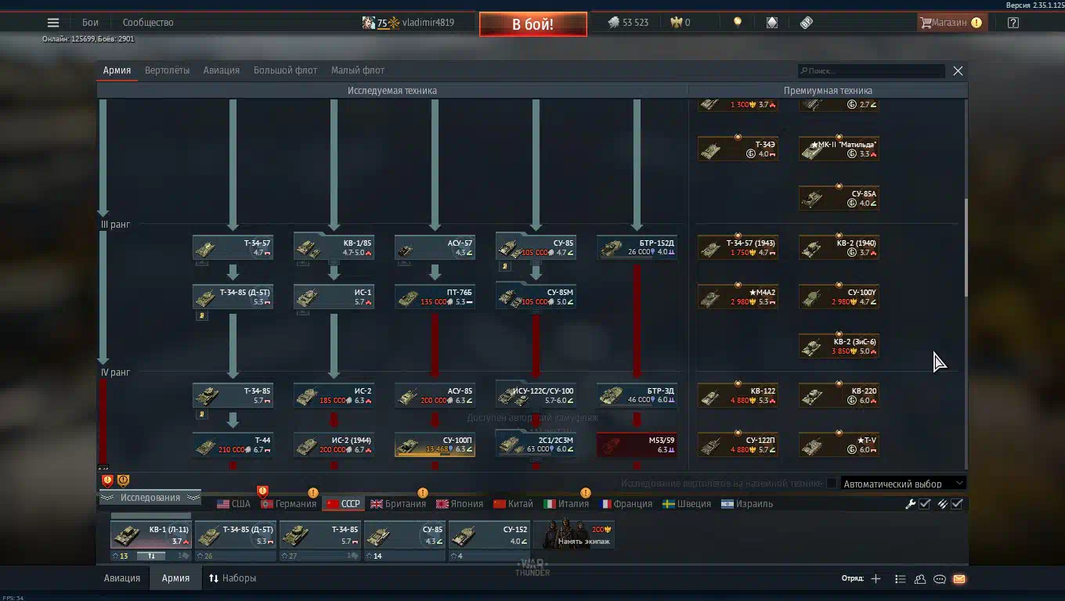Select the ПТ-76Б vehicle in the tree
Image resolution: width=1065 pixels, height=601 pixels.
click(435, 297)
